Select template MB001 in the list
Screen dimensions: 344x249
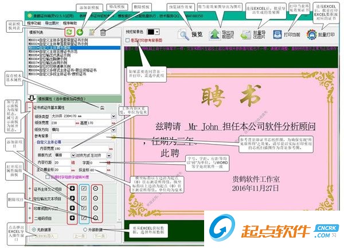[x=74, y=40]
